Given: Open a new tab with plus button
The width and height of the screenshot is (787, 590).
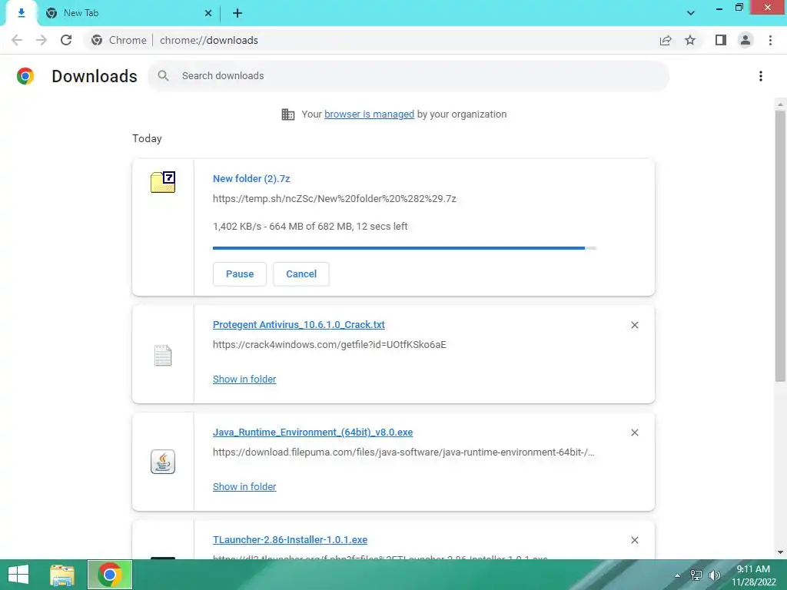Looking at the screenshot, I should [237, 13].
